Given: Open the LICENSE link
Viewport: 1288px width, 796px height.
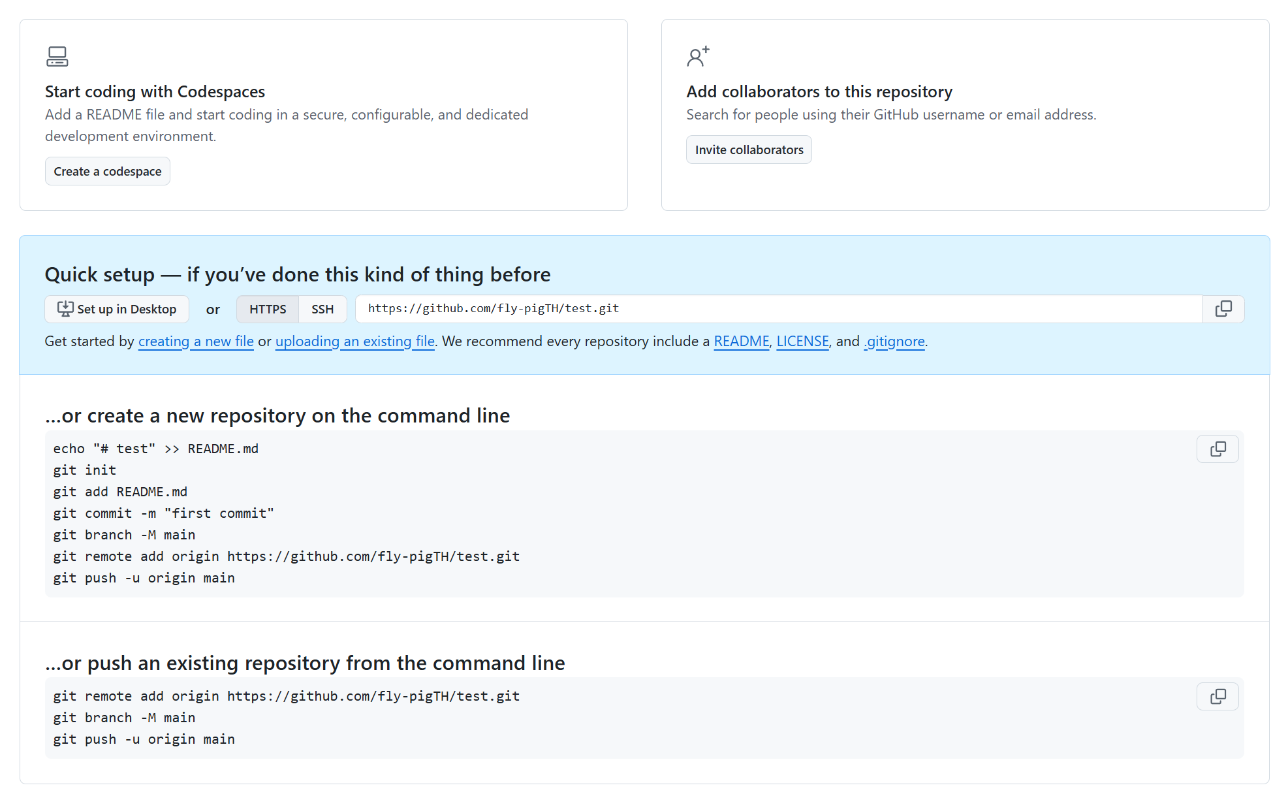Looking at the screenshot, I should coord(802,342).
